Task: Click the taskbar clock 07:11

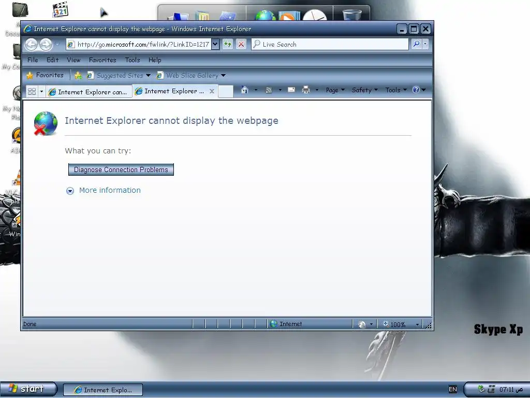Action: (511, 390)
